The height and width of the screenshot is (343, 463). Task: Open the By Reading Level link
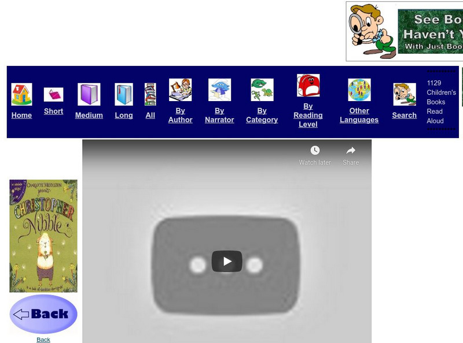pyautogui.click(x=308, y=115)
